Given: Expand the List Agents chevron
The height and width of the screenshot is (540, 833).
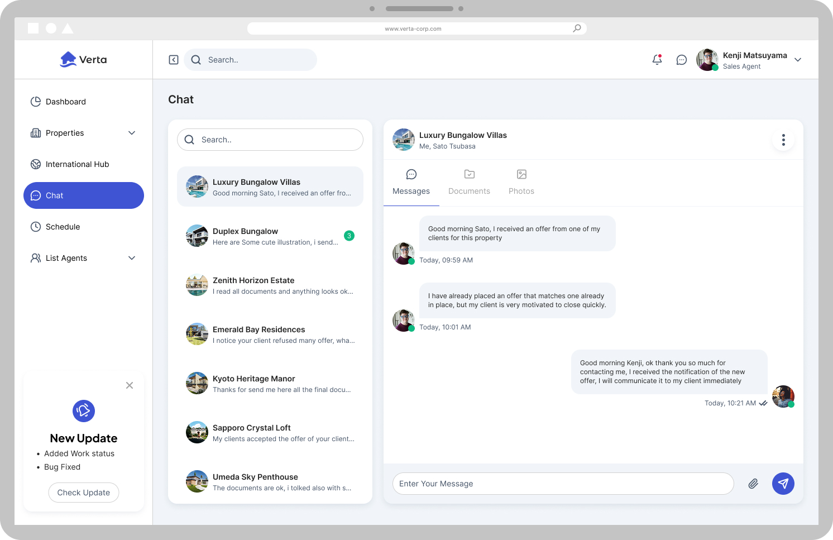Looking at the screenshot, I should pos(132,258).
